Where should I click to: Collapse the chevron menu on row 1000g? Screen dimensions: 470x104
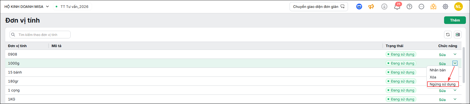tap(455, 63)
